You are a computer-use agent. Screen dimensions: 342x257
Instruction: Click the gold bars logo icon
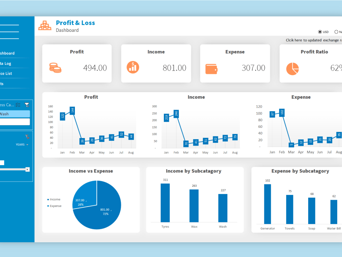pyautogui.click(x=45, y=25)
